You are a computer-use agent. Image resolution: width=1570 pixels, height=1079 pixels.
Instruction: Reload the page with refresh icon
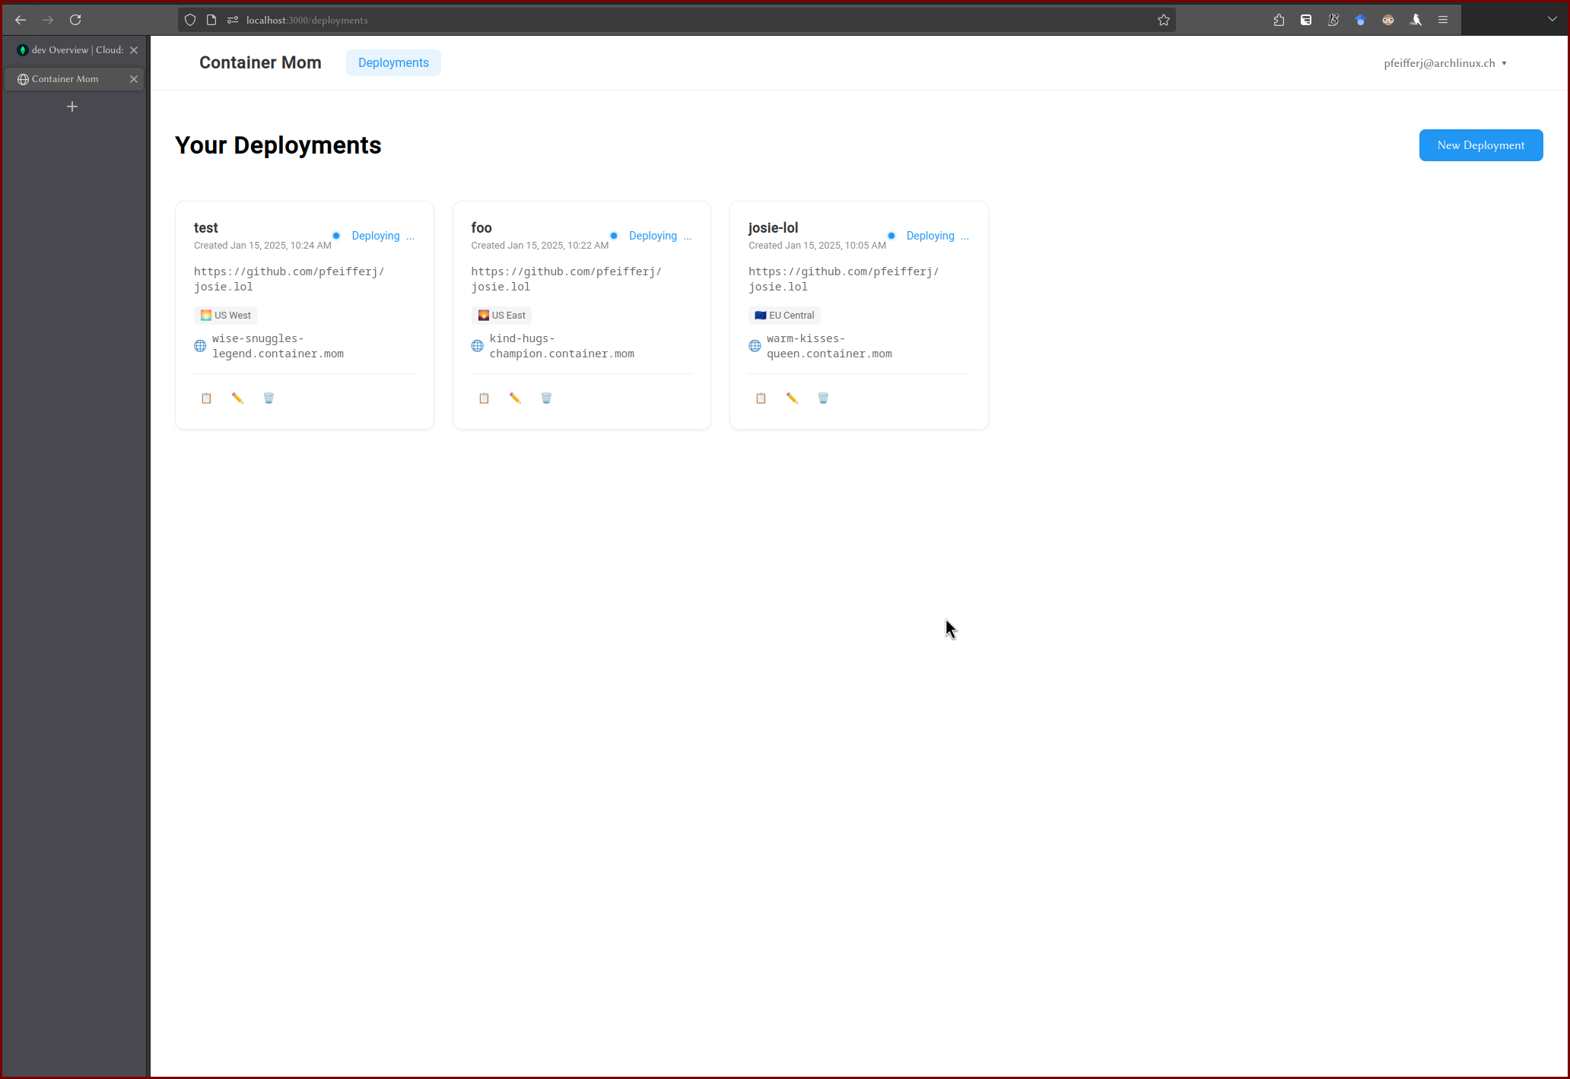(x=75, y=20)
